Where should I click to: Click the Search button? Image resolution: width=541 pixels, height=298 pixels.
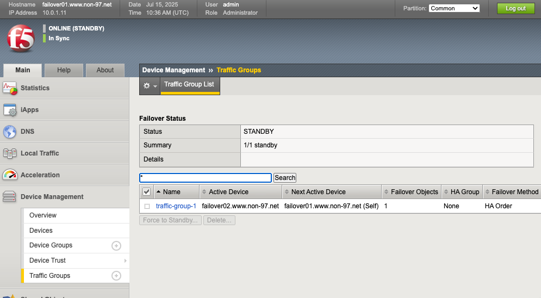pyautogui.click(x=285, y=178)
